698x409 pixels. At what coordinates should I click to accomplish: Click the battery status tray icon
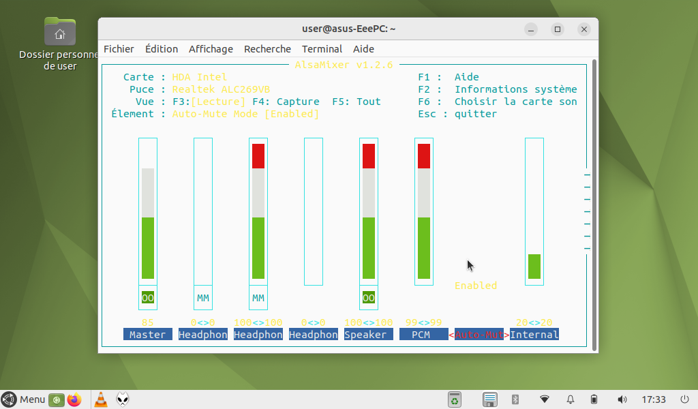(x=594, y=399)
